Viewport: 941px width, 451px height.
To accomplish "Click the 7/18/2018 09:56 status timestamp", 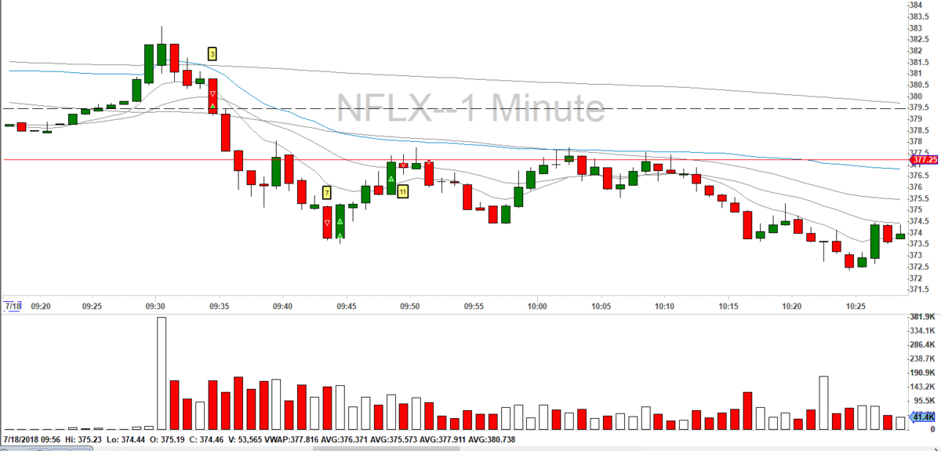I will (x=34, y=439).
